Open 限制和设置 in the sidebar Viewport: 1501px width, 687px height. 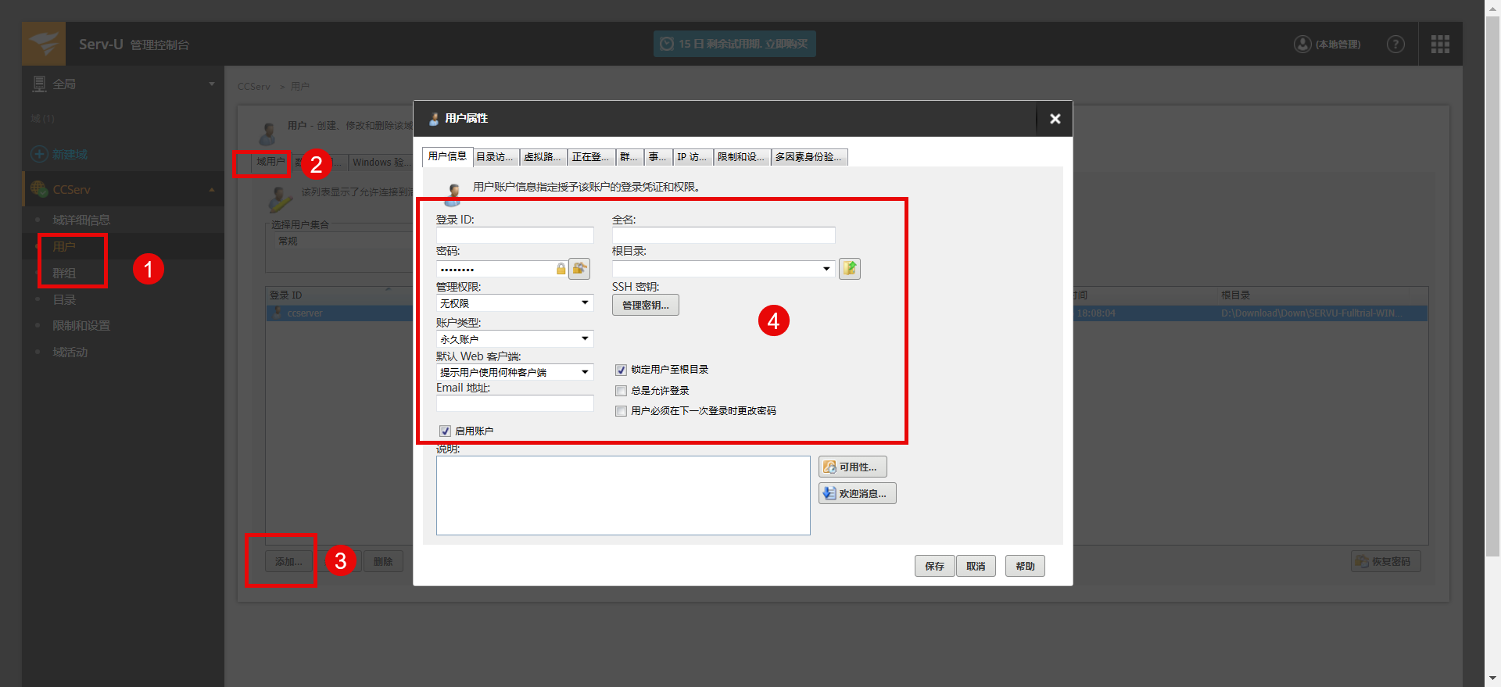point(81,326)
